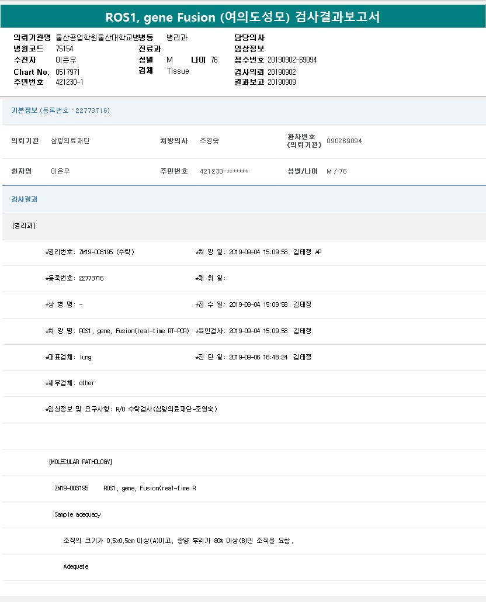The width and height of the screenshot is (486, 602).
Task: Click the *상병명 field line
Action: click(x=64, y=305)
